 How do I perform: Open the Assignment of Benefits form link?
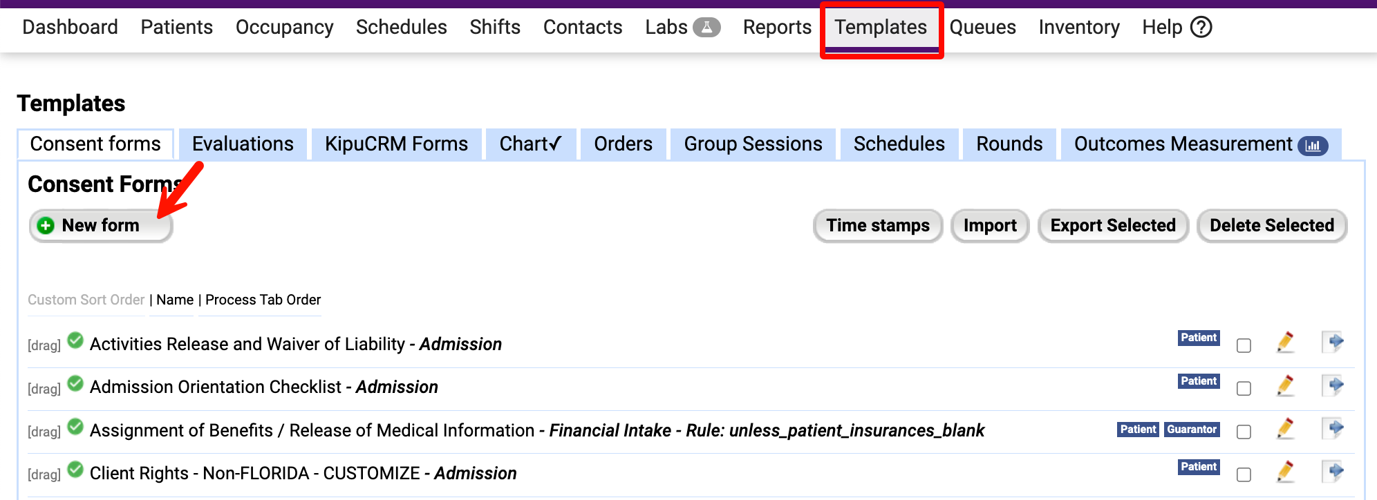(x=312, y=430)
